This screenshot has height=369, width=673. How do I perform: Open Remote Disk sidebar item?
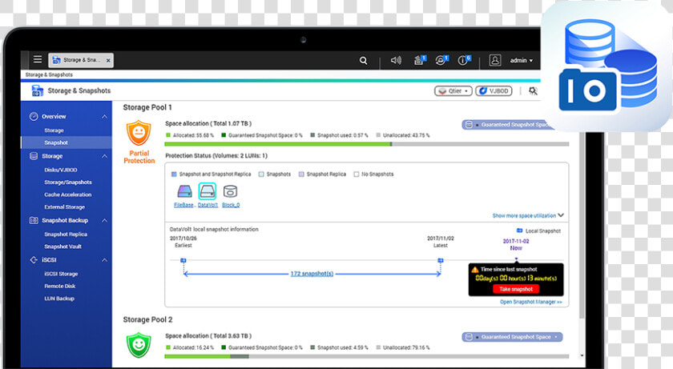pos(59,287)
